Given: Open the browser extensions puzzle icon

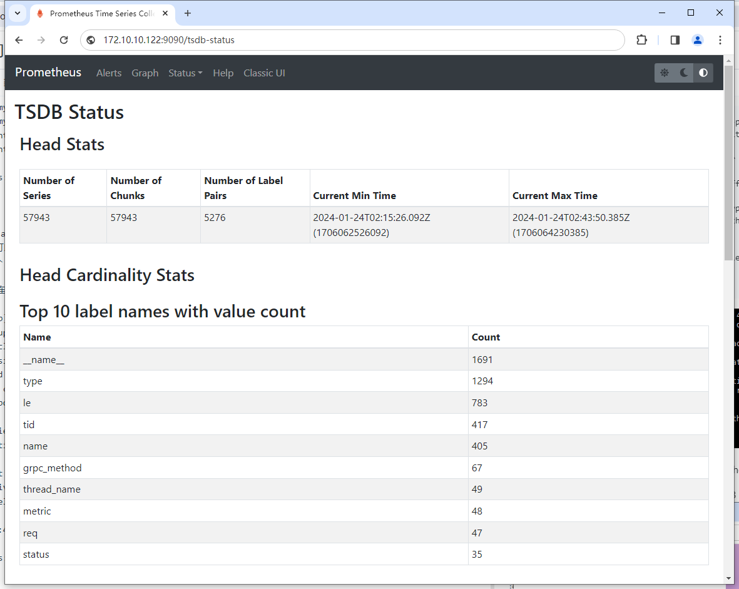Looking at the screenshot, I should pos(641,40).
